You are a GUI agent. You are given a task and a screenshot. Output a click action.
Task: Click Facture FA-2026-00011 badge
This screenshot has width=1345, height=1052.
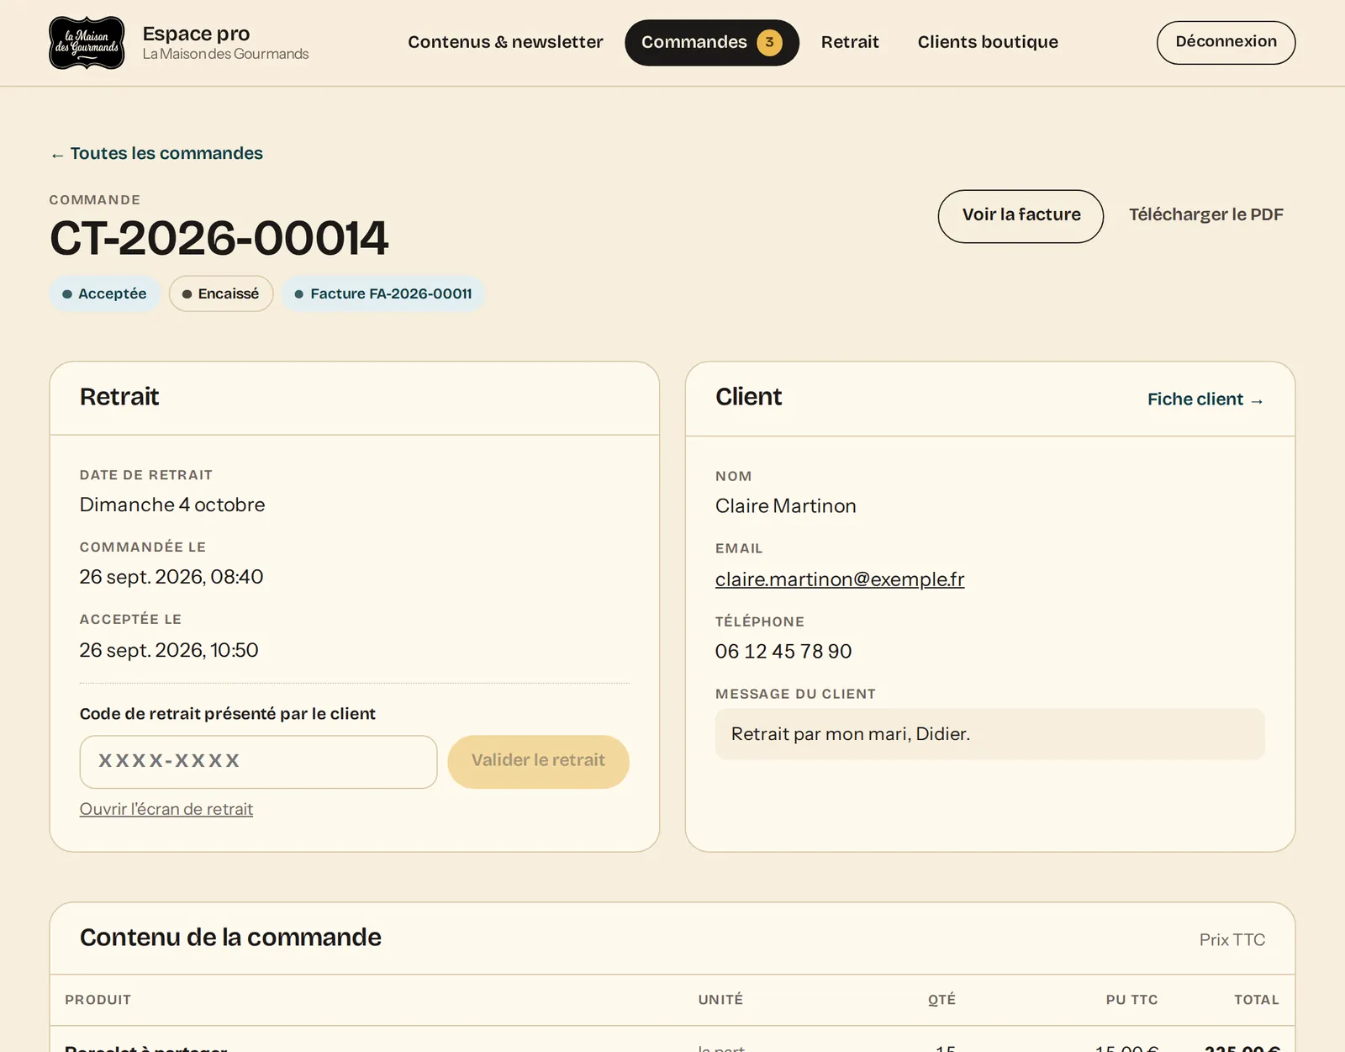click(x=383, y=293)
